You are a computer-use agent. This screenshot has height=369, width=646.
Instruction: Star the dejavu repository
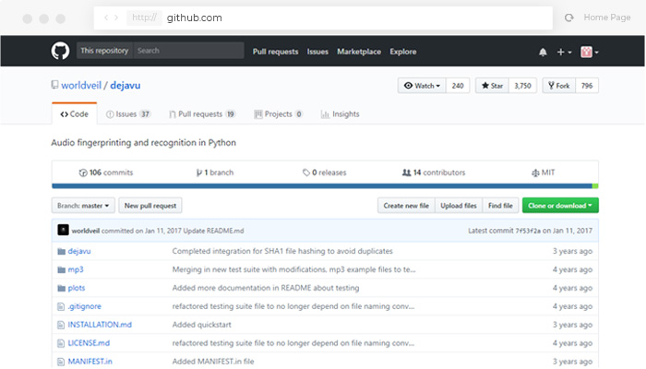pos(492,86)
